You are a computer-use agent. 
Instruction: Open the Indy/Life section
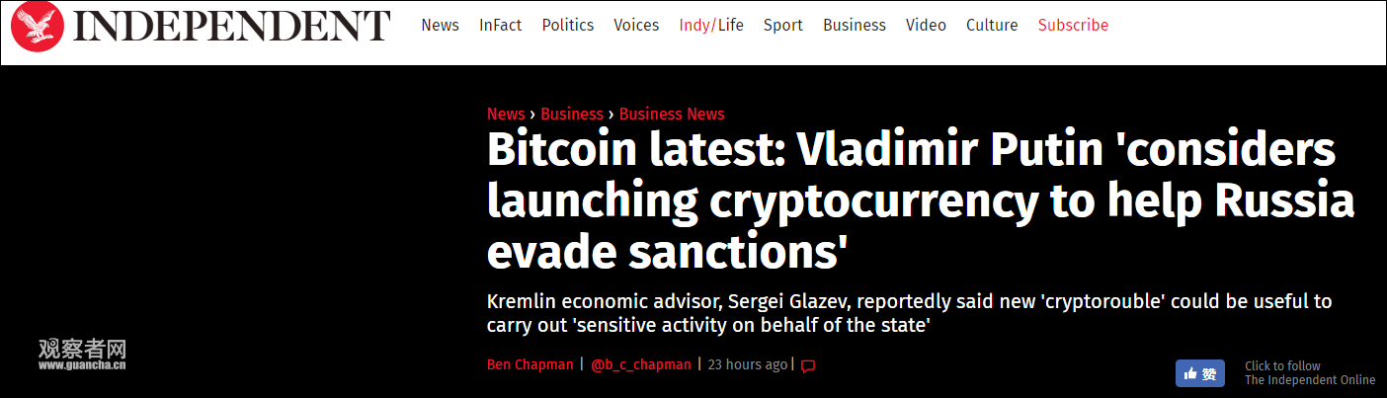[711, 25]
